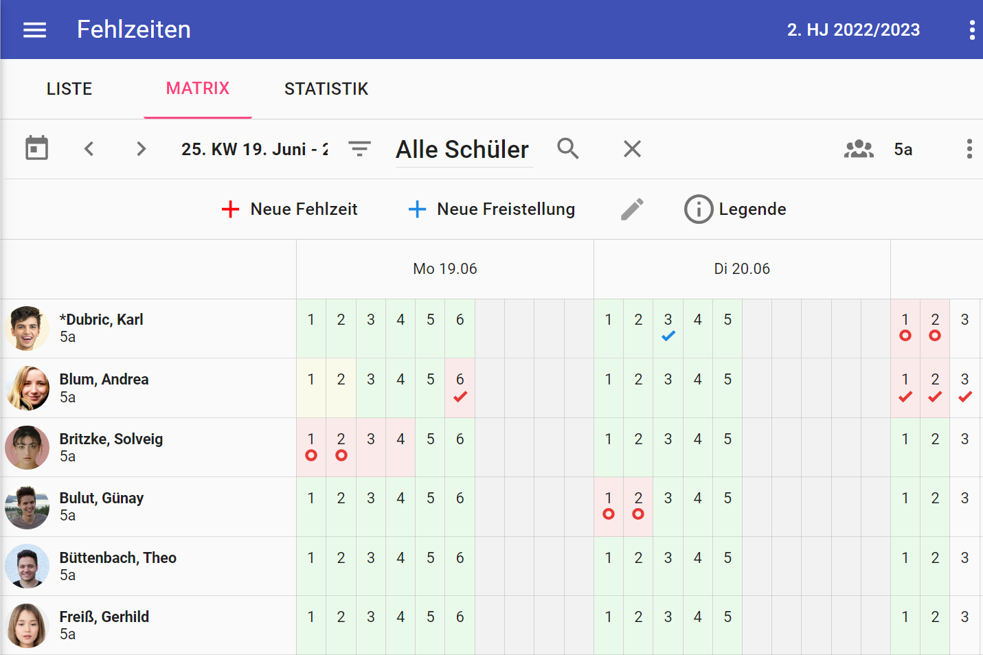Viewport: 983px width, 655px height.
Task: Open Karl Dubric's photo thumbnail
Action: pos(27,328)
